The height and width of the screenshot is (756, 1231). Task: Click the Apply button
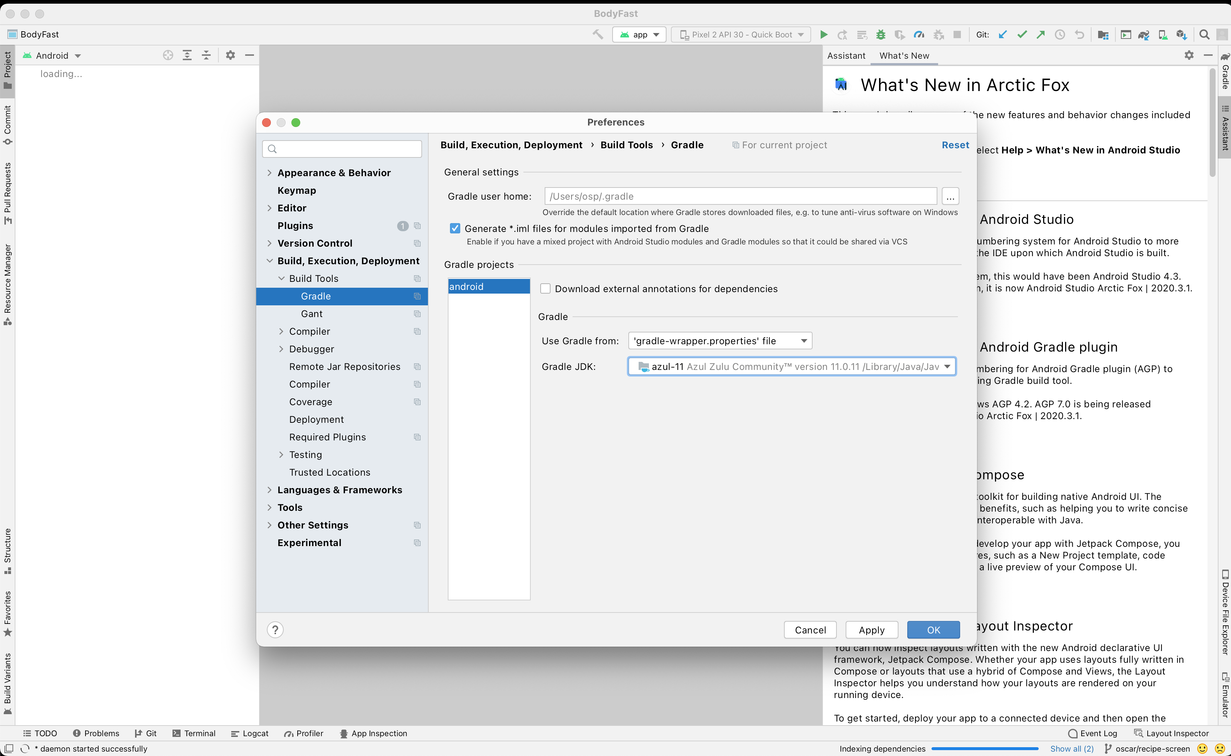[x=872, y=629]
